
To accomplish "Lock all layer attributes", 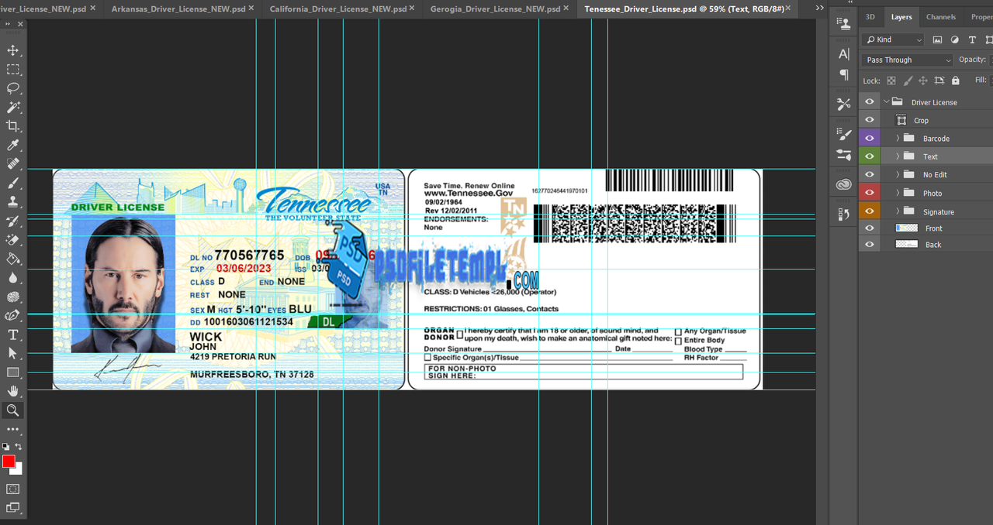I will pyautogui.click(x=956, y=81).
